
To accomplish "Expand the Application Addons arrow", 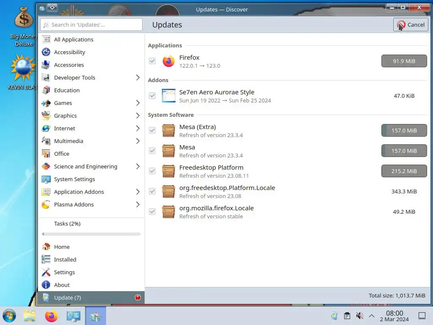I will (x=138, y=192).
